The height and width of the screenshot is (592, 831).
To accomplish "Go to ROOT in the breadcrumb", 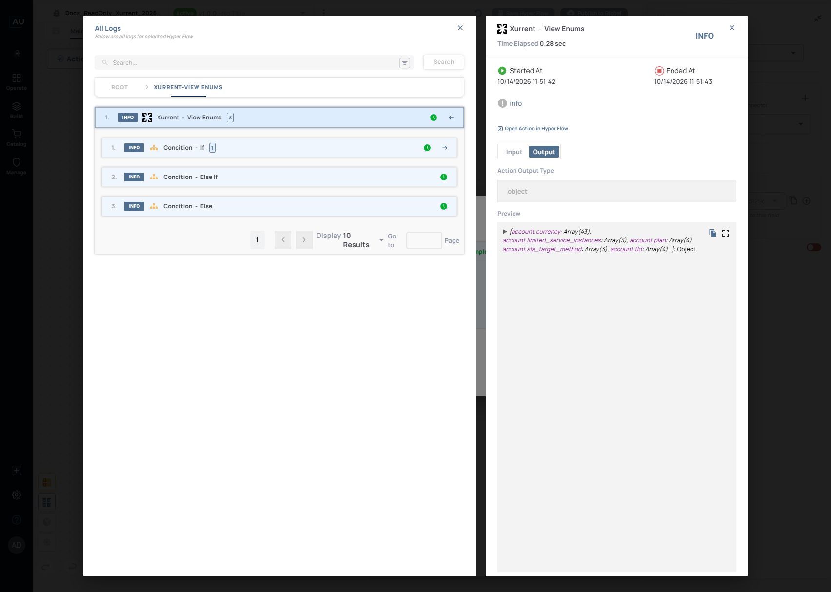I will (119, 87).
